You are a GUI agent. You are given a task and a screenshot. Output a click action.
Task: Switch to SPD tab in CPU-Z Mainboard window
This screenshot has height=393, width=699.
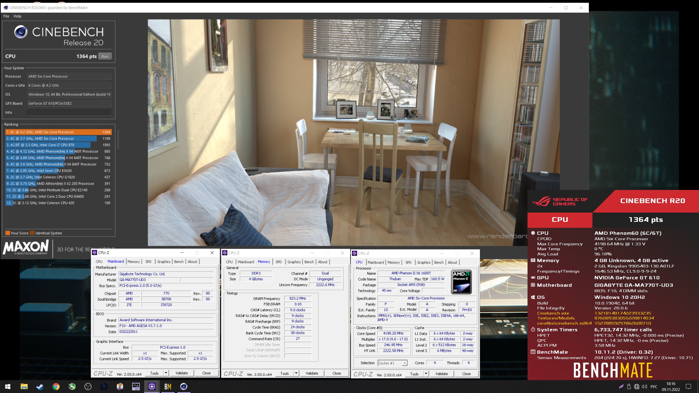point(148,261)
